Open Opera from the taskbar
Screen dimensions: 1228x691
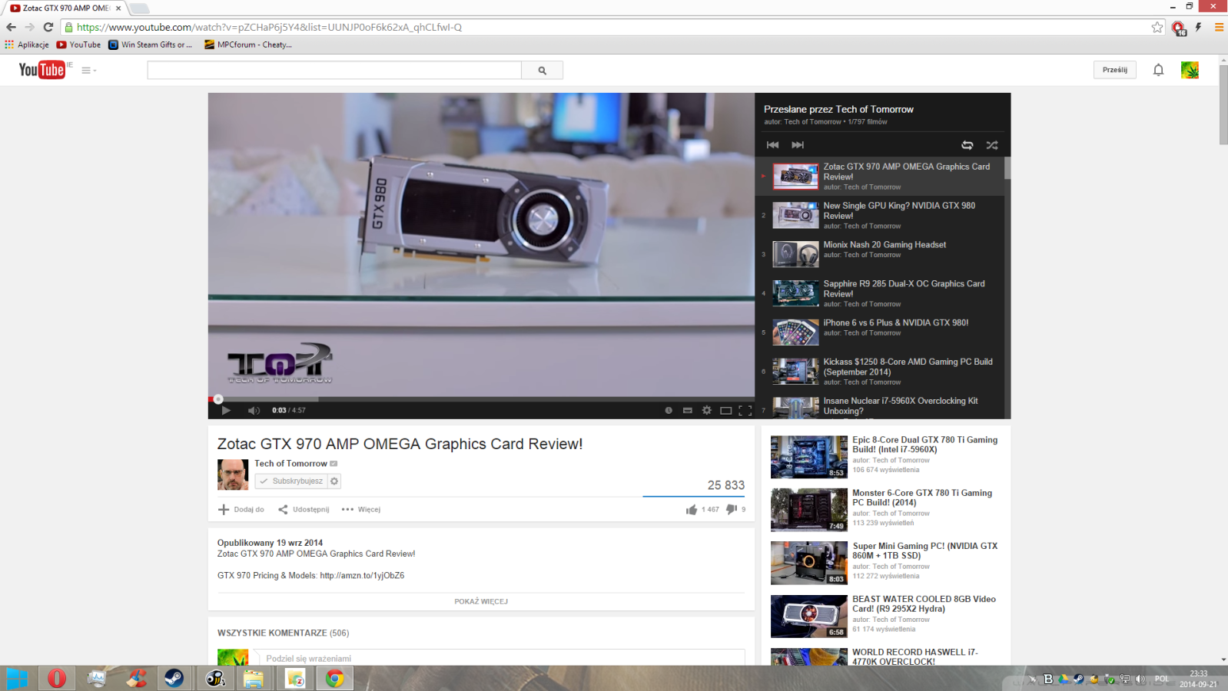(57, 679)
